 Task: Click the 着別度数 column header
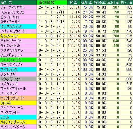[x=52, y=3]
